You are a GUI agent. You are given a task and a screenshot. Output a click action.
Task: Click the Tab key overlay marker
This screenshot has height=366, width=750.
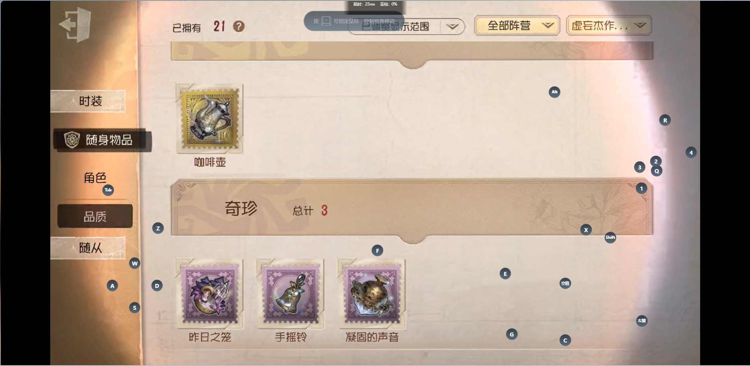(x=108, y=190)
